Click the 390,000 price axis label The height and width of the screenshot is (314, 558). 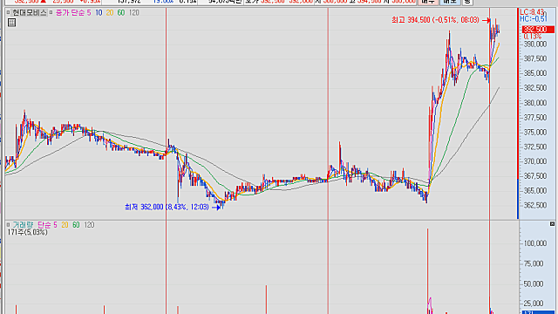pyautogui.click(x=534, y=44)
